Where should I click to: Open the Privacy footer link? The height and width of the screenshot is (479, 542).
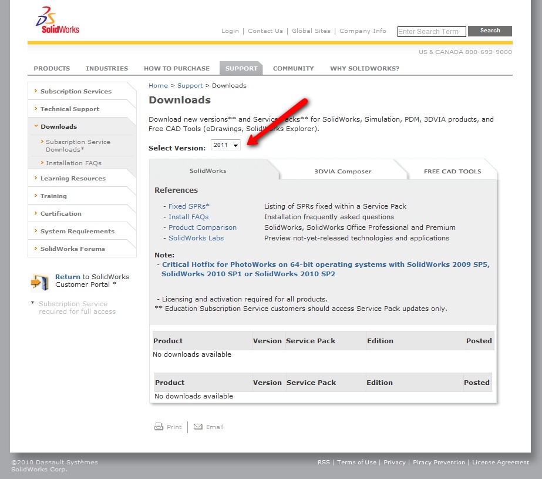[395, 463]
